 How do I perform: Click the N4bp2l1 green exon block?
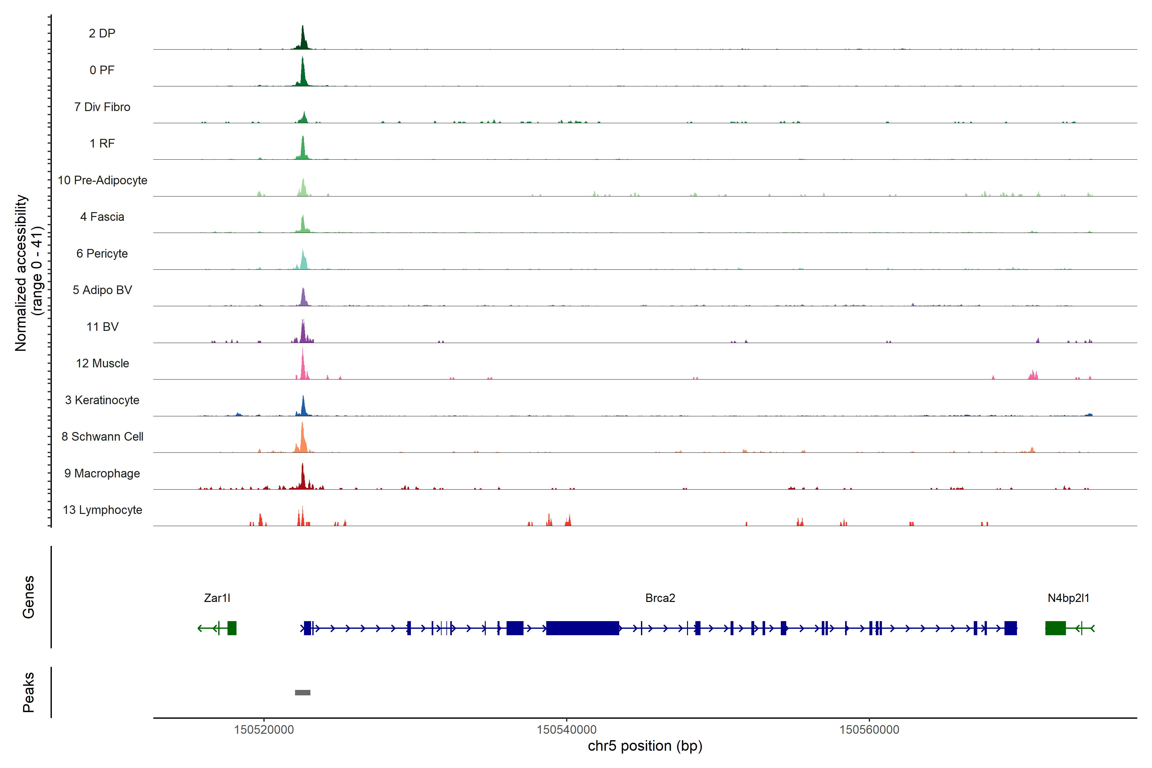tap(1055, 628)
